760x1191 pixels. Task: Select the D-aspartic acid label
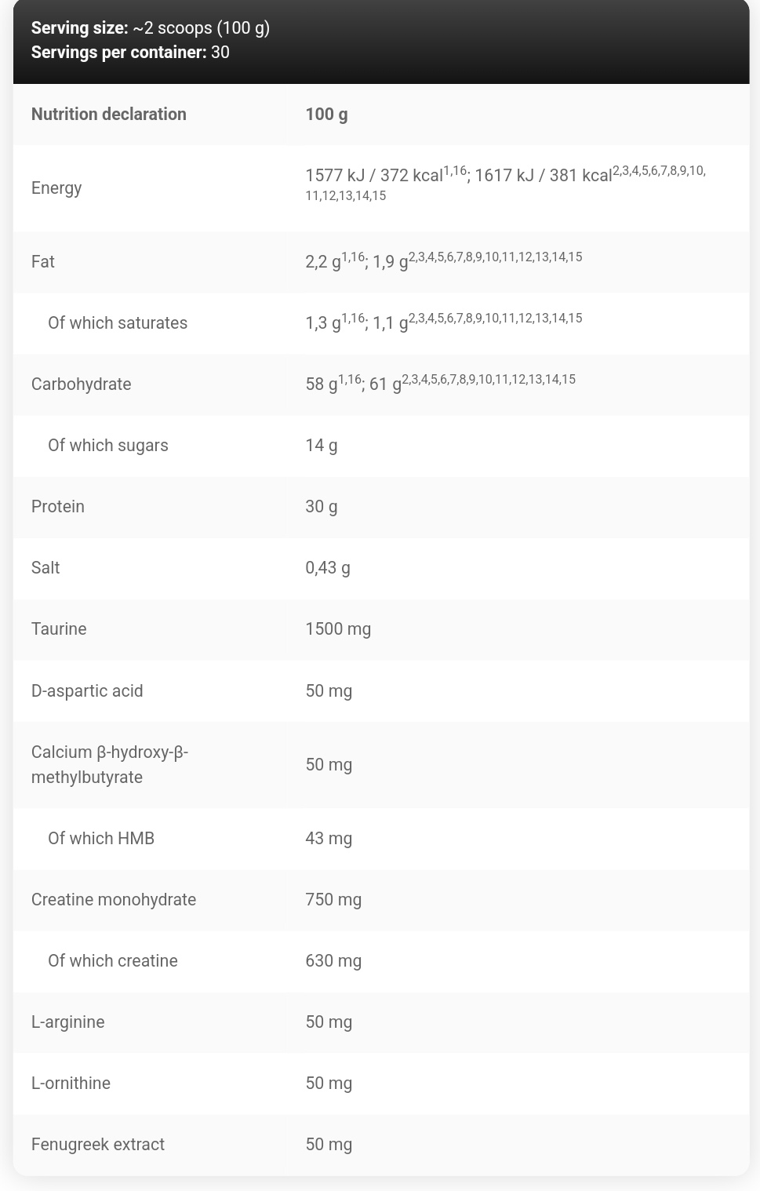coord(87,691)
